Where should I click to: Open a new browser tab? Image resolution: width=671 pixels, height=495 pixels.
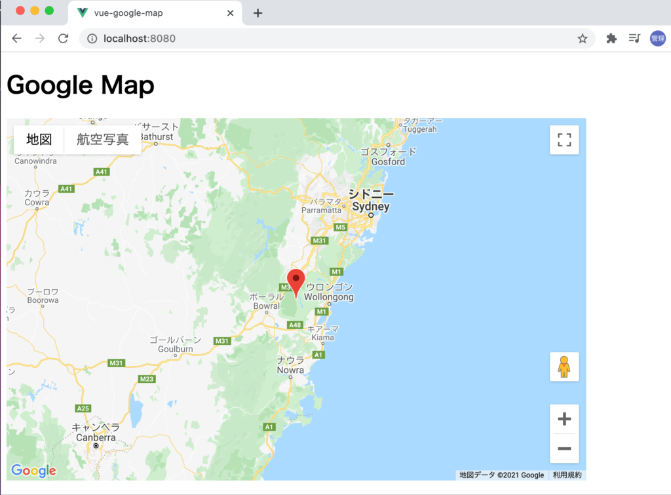pos(258,13)
